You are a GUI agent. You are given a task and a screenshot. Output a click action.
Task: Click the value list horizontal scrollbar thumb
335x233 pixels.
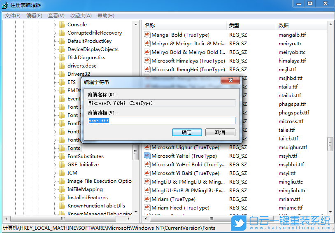pos(212,219)
